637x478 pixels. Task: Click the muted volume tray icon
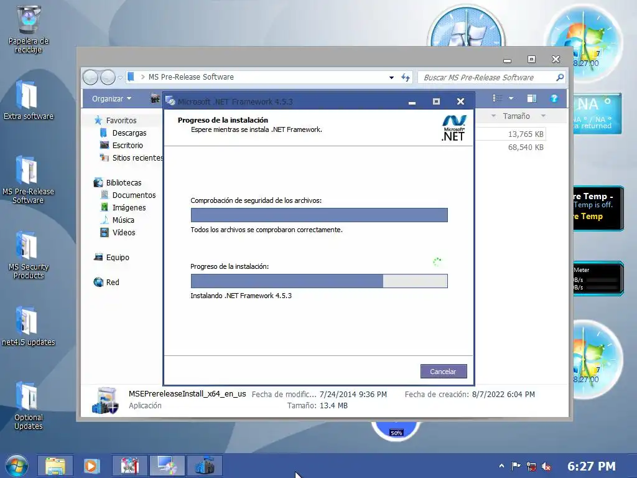(546, 466)
